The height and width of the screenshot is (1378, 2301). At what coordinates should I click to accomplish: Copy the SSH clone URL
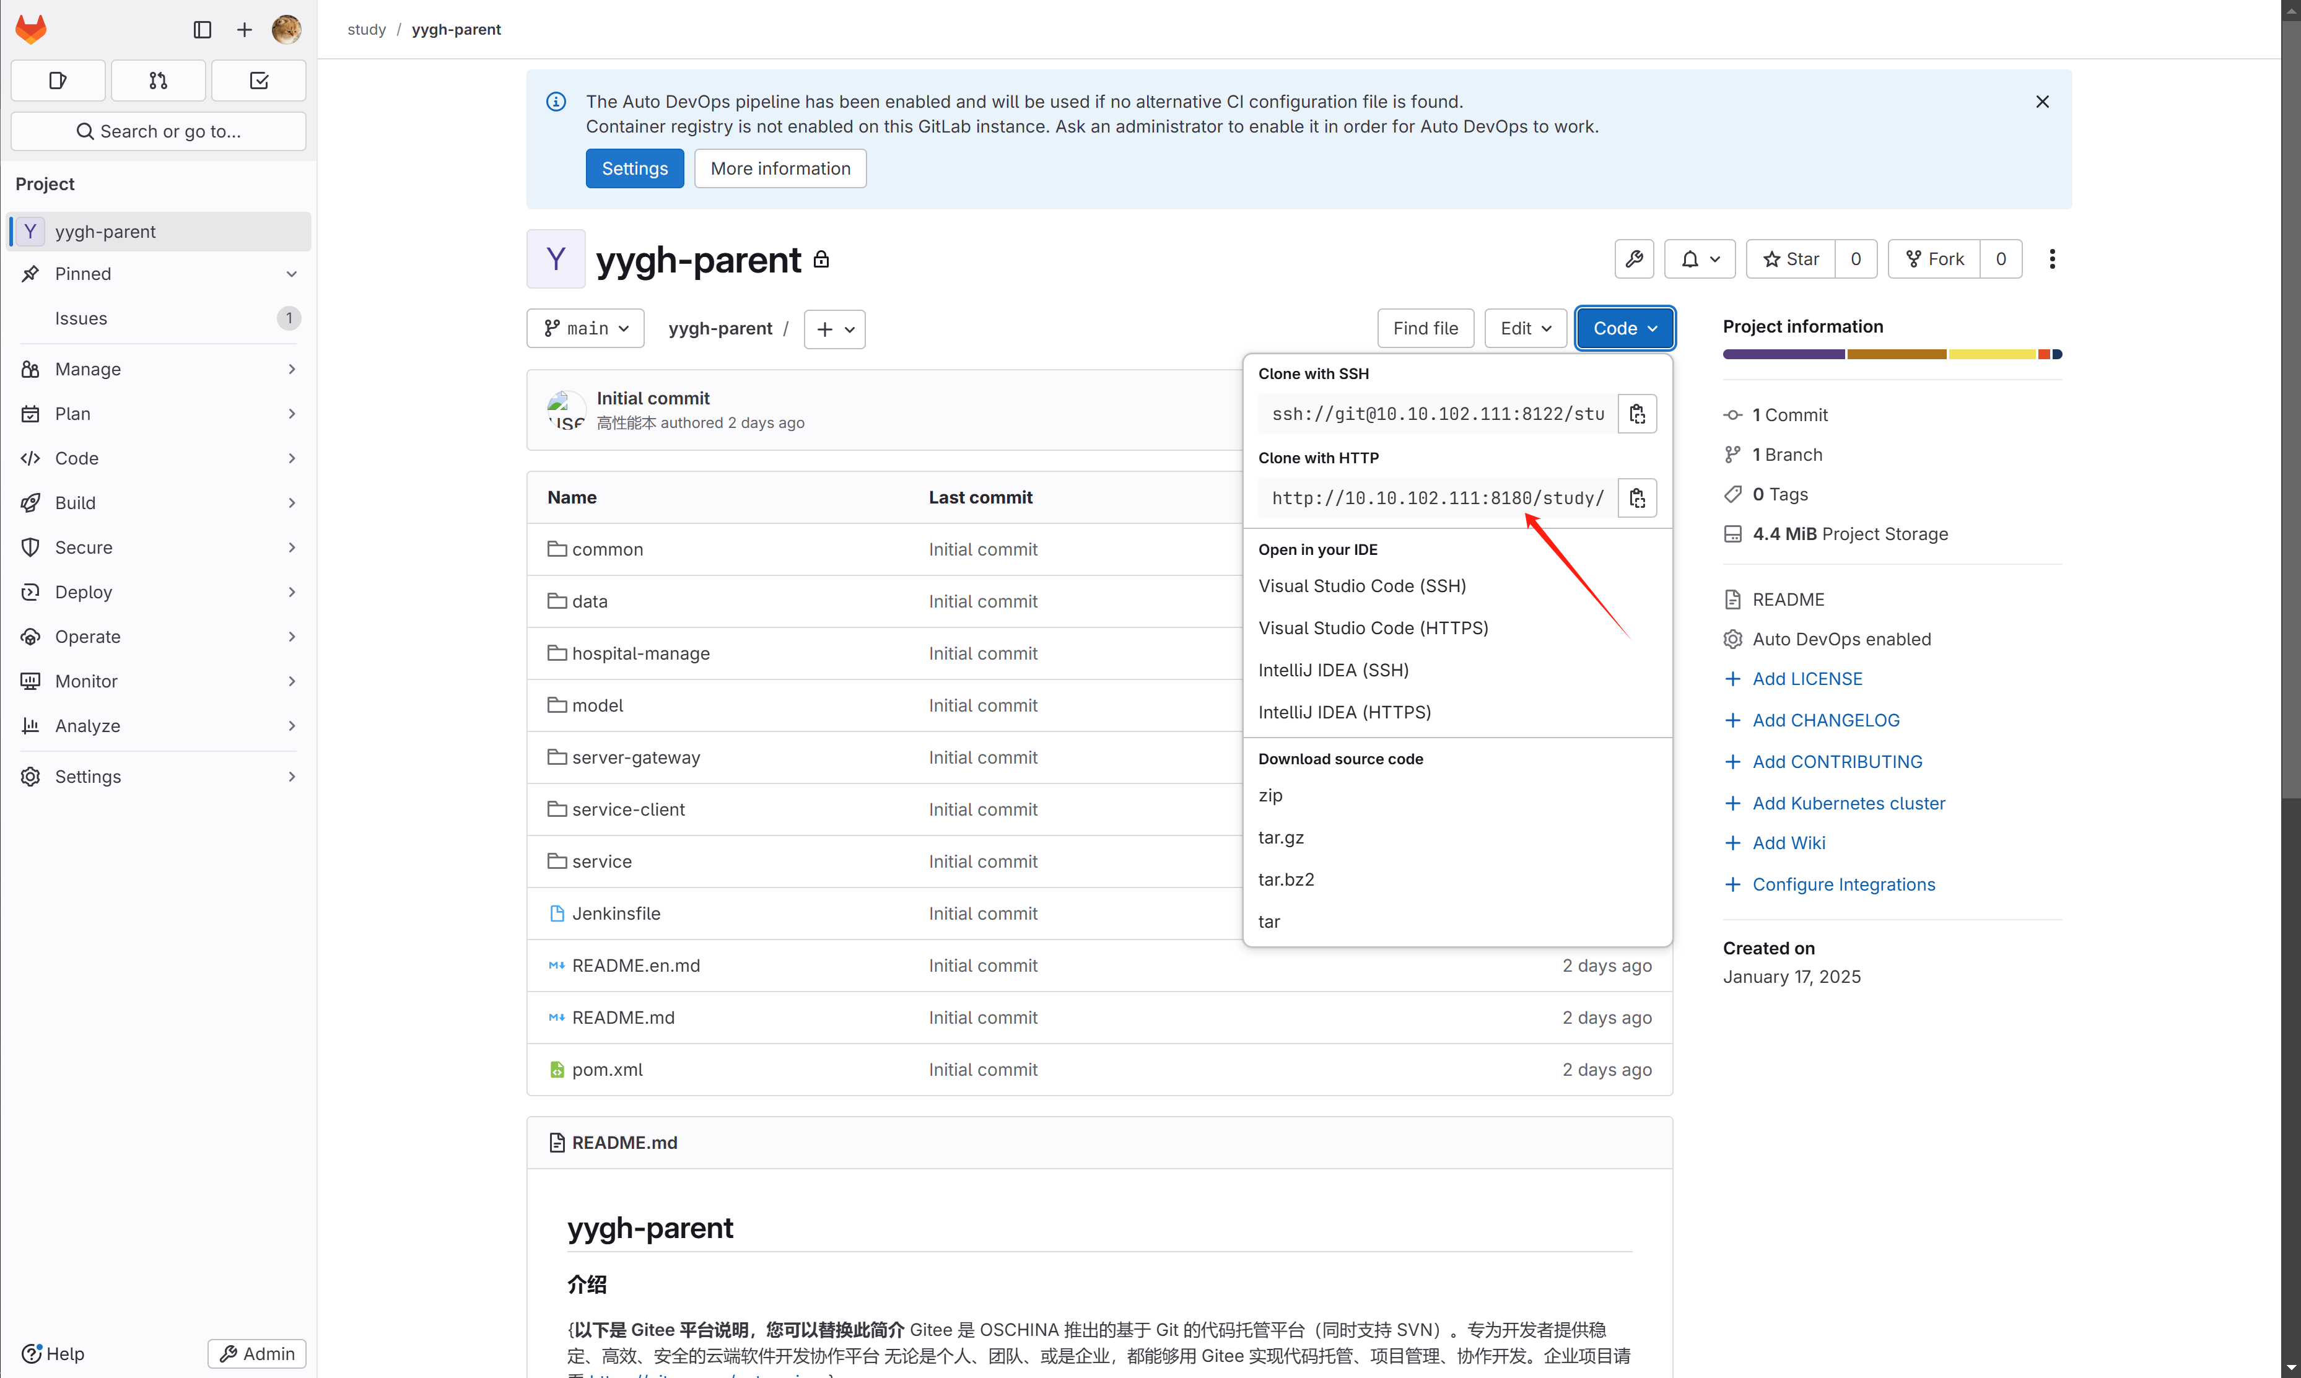[x=1636, y=414]
